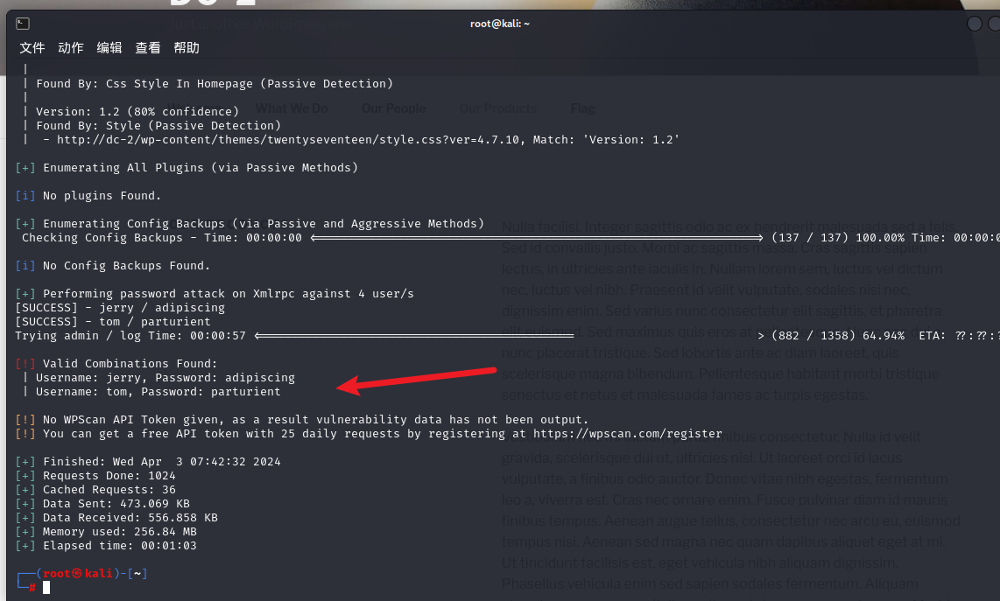This screenshot has height=601, width=1000.
Task: Open the 编辑 menu
Action: coord(109,48)
